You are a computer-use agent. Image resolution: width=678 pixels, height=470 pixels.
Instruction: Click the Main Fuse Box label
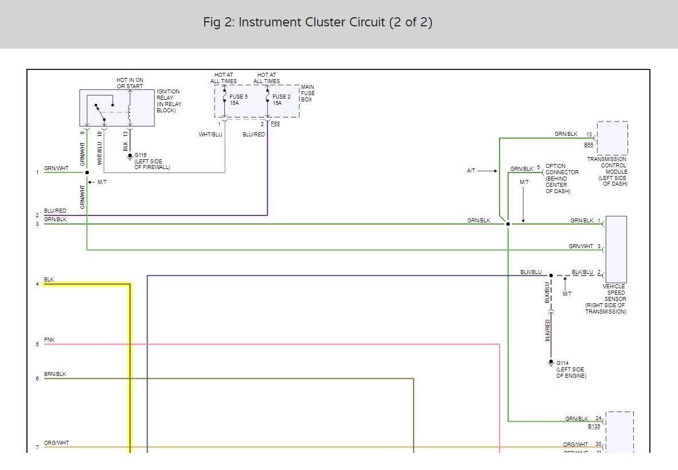[308, 93]
